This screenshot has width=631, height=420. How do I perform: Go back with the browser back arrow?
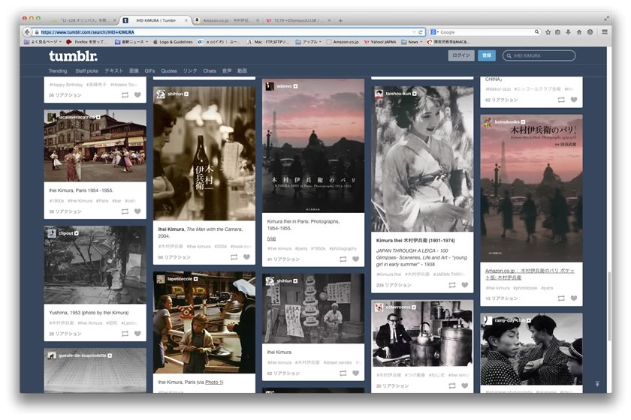click(27, 31)
